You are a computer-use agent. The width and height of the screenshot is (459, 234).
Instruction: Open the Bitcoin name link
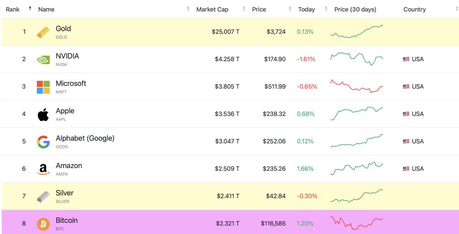pos(66,220)
